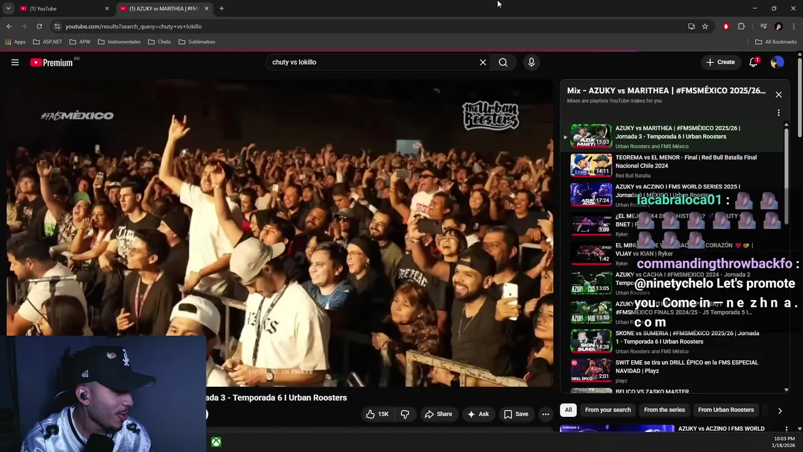
Task: Like the video with the thumbs-up
Action: 377,414
